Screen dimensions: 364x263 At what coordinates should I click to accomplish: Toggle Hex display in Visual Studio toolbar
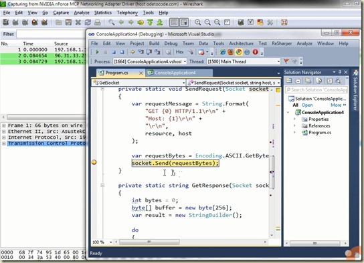pos(180,52)
